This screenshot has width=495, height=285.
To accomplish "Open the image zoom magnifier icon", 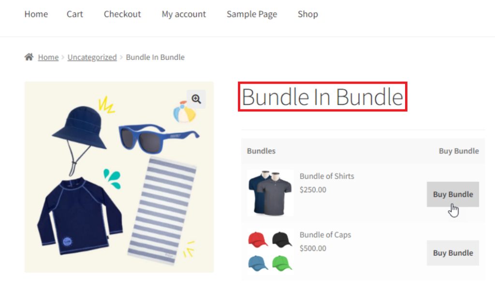I will (196, 99).
